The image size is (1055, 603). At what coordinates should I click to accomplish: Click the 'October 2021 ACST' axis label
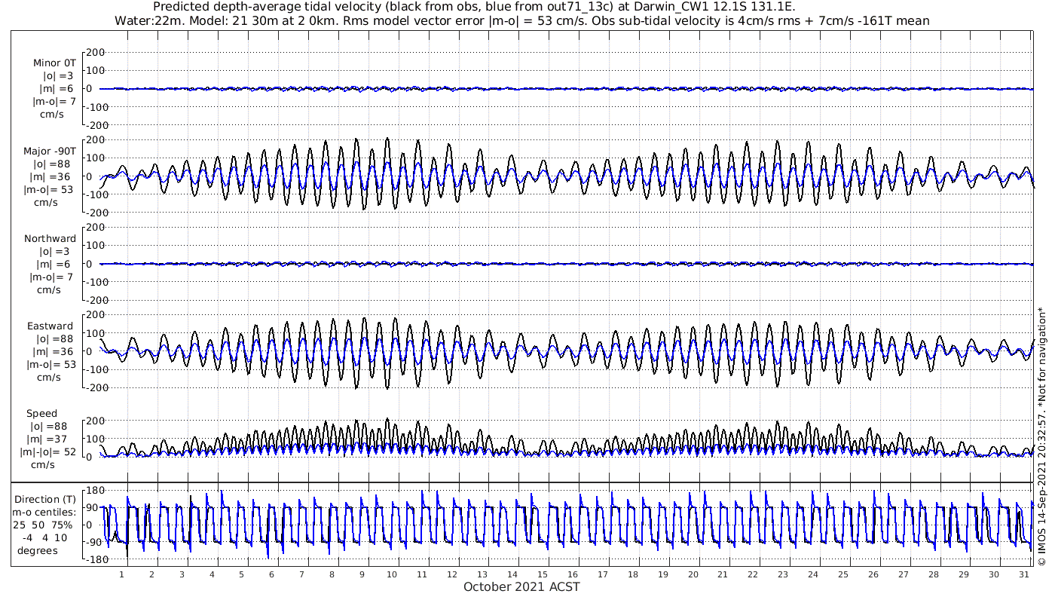(x=521, y=586)
